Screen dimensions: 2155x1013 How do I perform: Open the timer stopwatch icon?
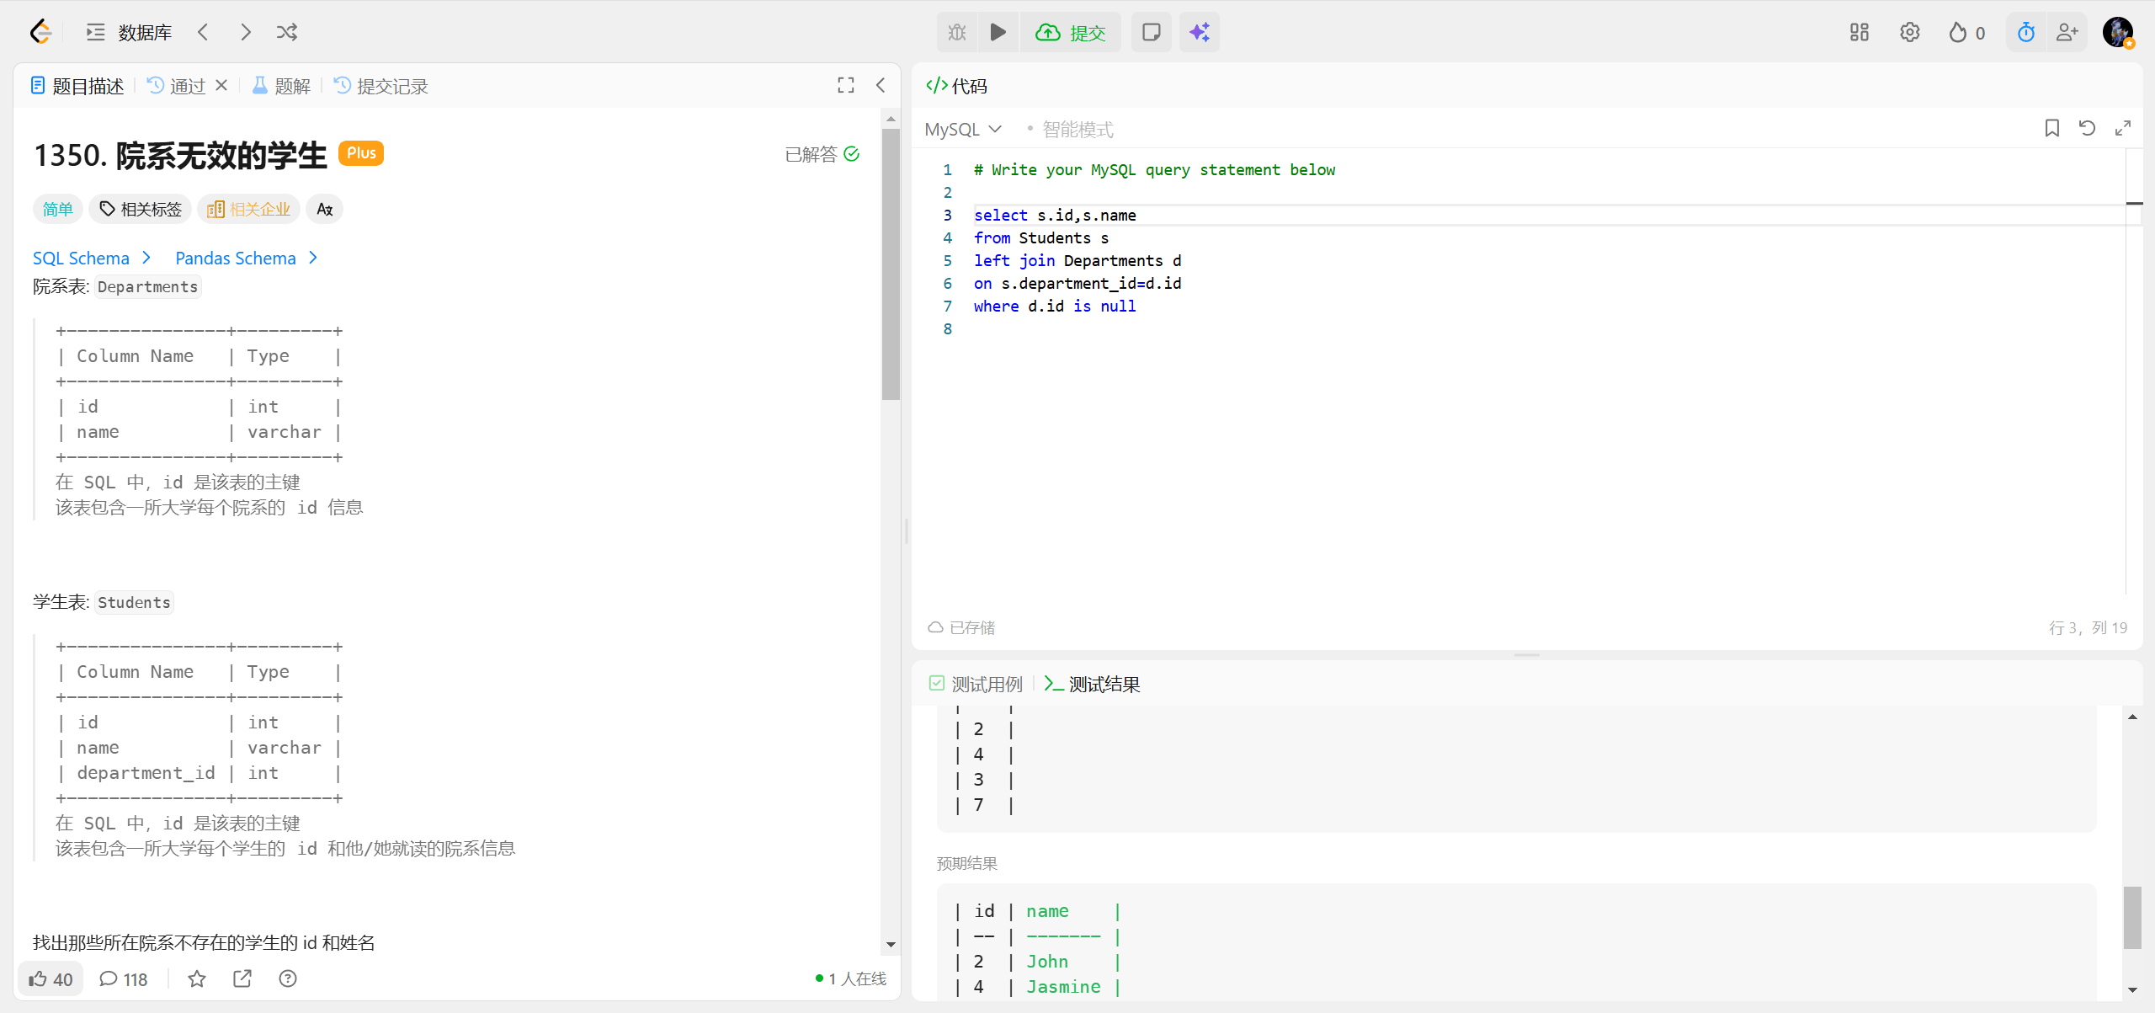(x=2025, y=32)
